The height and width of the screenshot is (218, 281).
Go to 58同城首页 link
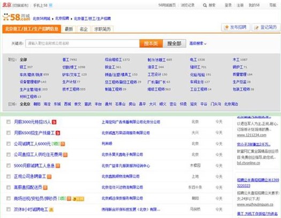(167, 5)
